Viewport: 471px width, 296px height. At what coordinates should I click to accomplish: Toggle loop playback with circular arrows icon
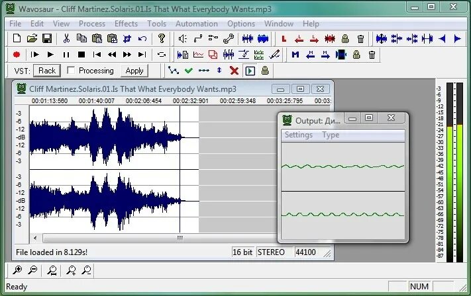[162, 55]
